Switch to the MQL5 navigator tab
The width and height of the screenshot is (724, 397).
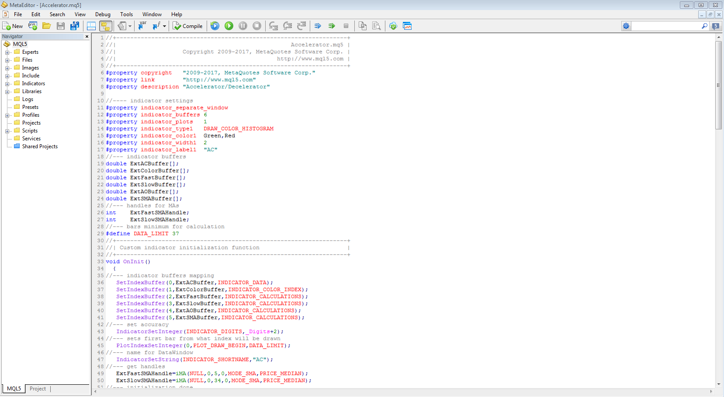coord(14,389)
